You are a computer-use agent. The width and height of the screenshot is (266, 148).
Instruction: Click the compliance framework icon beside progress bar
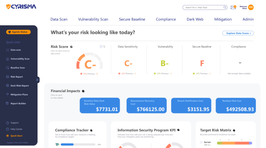coord(57,144)
